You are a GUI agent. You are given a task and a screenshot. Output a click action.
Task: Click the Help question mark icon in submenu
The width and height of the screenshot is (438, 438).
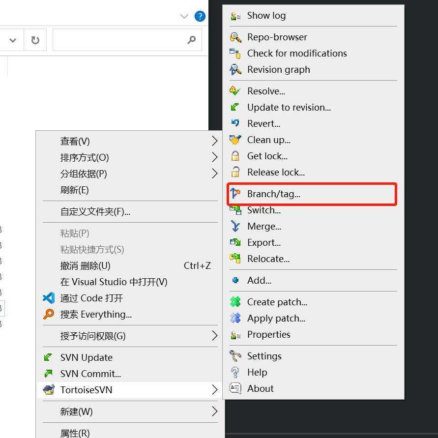(235, 372)
